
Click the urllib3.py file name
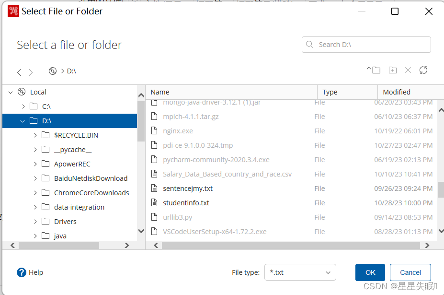pyautogui.click(x=178, y=217)
